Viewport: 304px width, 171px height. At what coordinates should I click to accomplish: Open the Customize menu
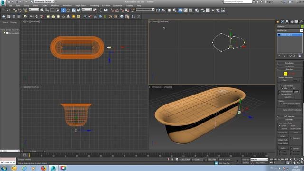click(x=117, y=5)
